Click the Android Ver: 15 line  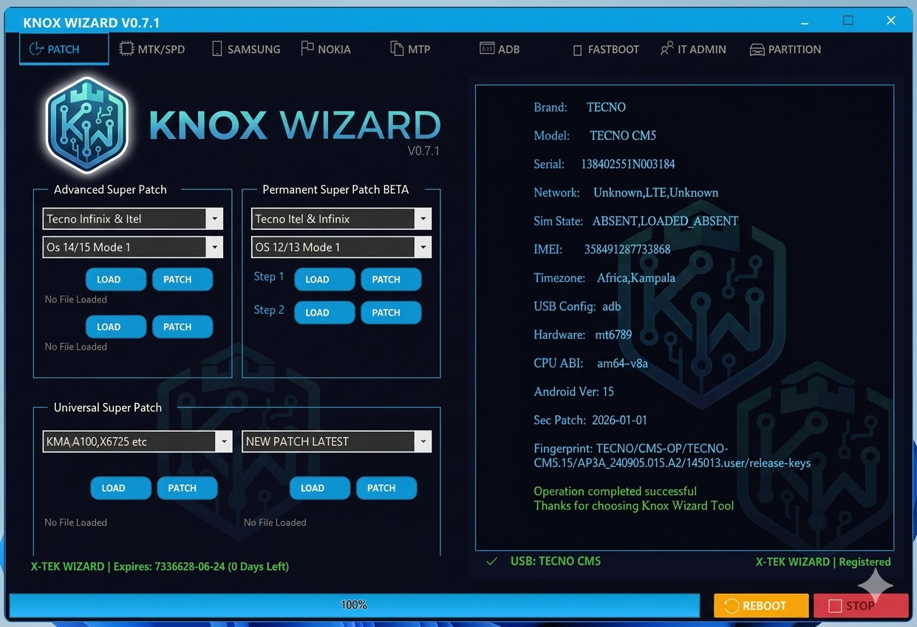[574, 391]
